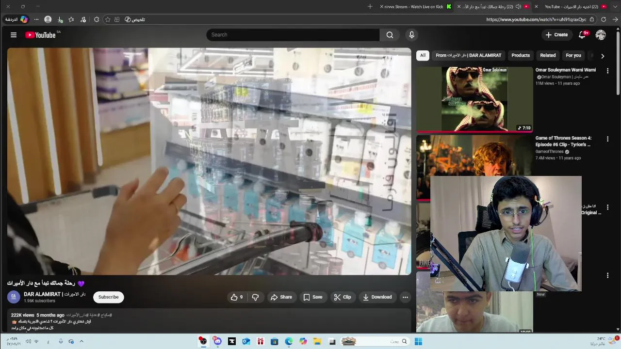Toggle Subscribe to DAR ALAMIRAT
Viewport: 621px width, 349px height.
pos(108,297)
